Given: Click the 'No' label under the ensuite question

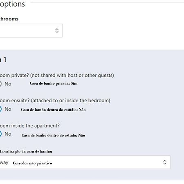Looking at the screenshot, I should 8,109.
